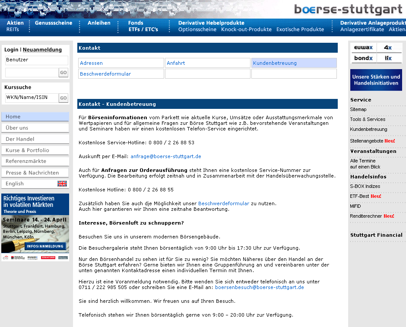Select the Kundenbetreuung tab
406x327 pixels.
[294, 63]
